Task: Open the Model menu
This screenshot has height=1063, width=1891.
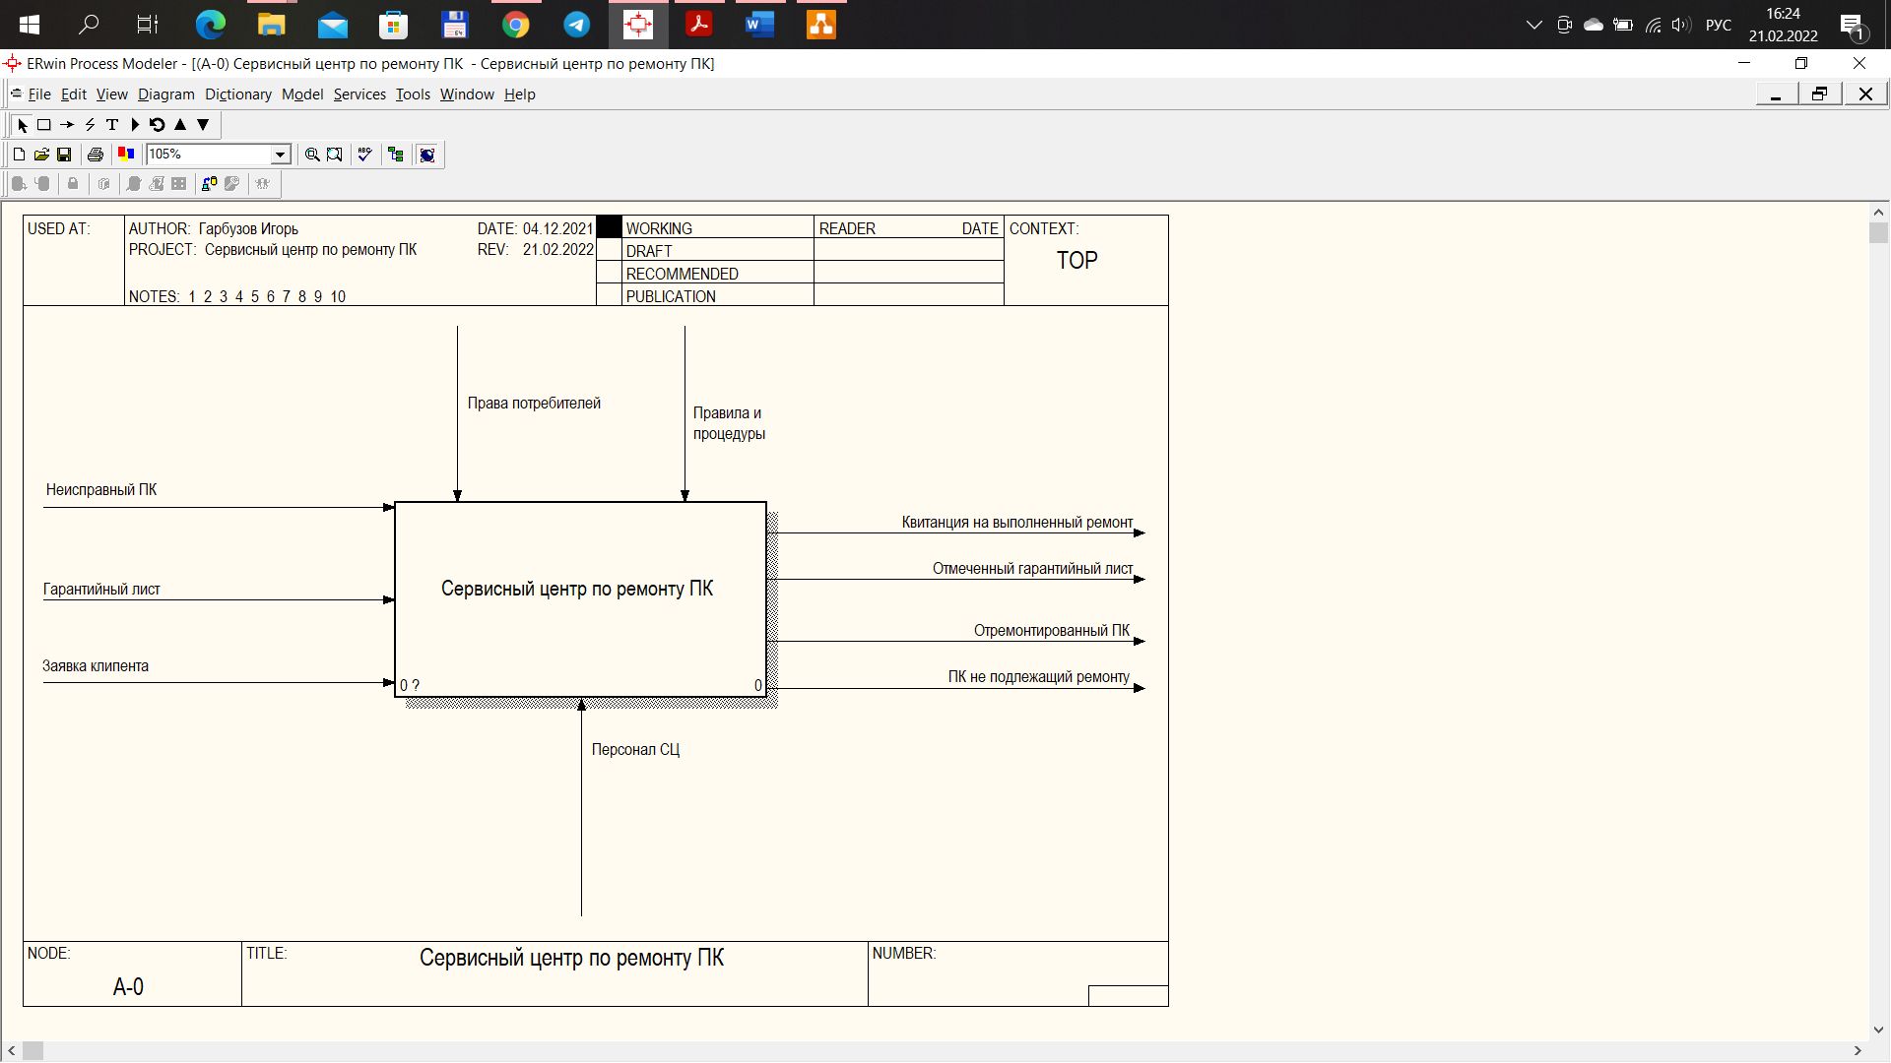Action: point(302,94)
